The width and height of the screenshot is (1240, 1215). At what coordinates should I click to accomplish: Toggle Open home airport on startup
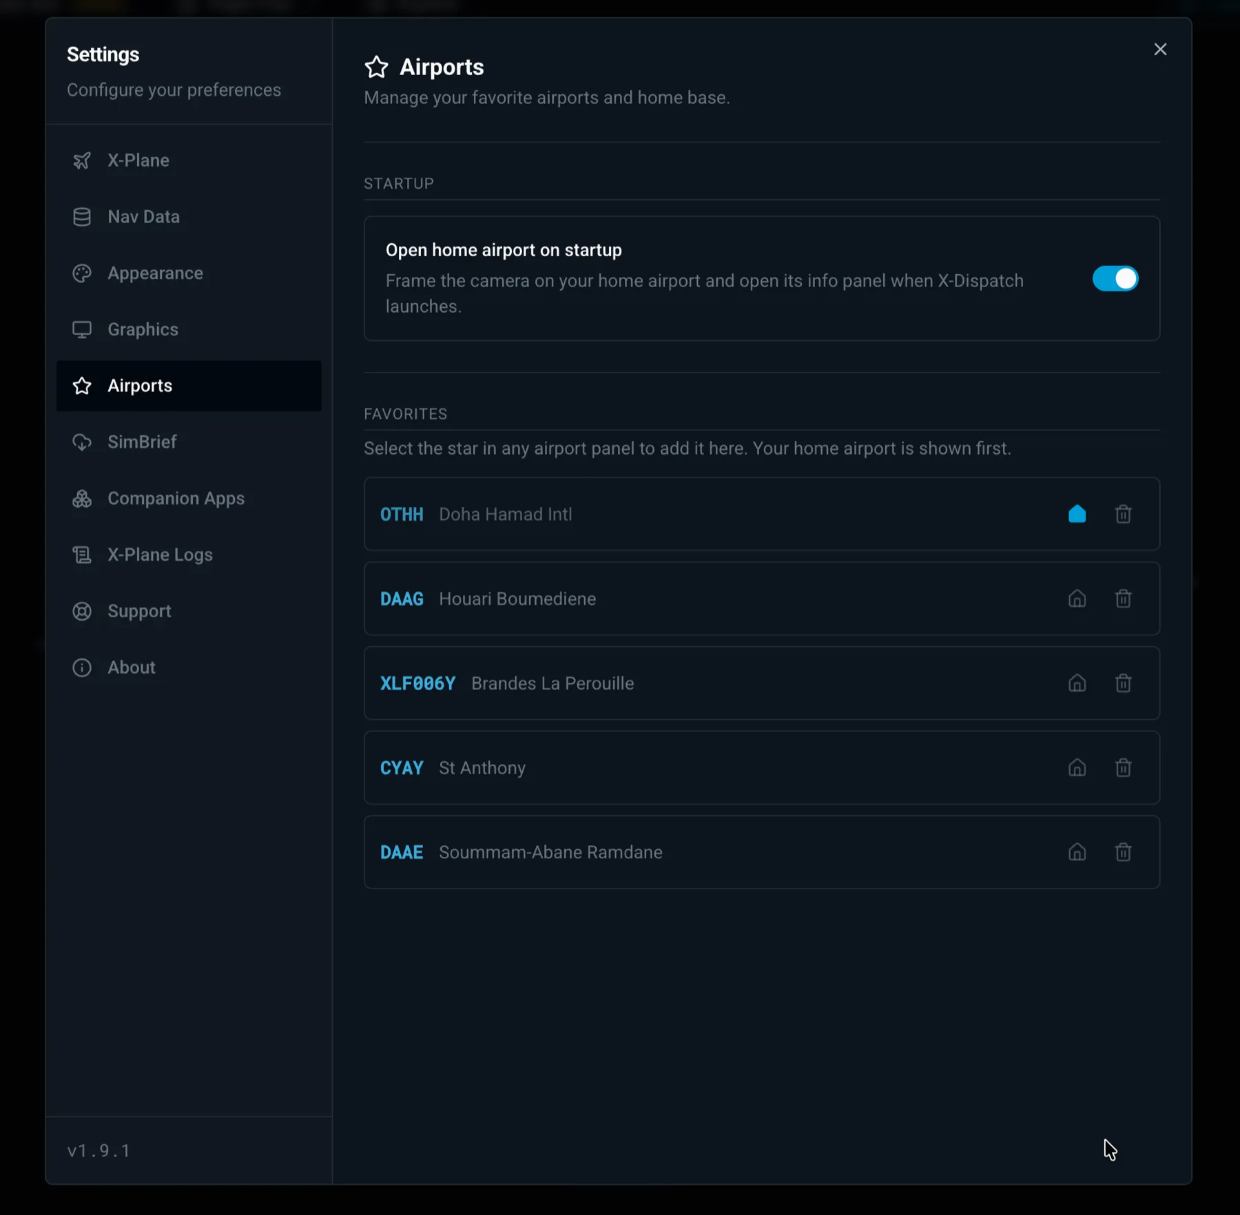[x=1115, y=279]
